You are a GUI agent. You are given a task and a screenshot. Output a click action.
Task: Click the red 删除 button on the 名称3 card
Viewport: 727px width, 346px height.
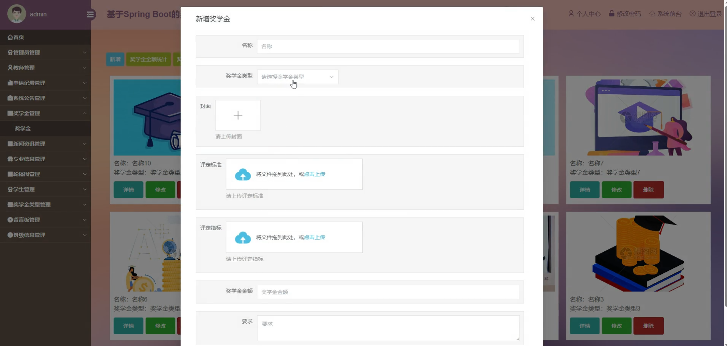(648, 326)
